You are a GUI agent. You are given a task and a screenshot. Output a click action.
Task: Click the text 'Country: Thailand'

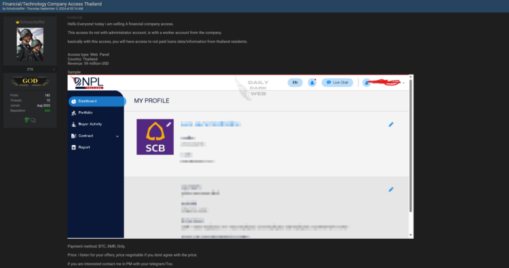[x=82, y=59]
